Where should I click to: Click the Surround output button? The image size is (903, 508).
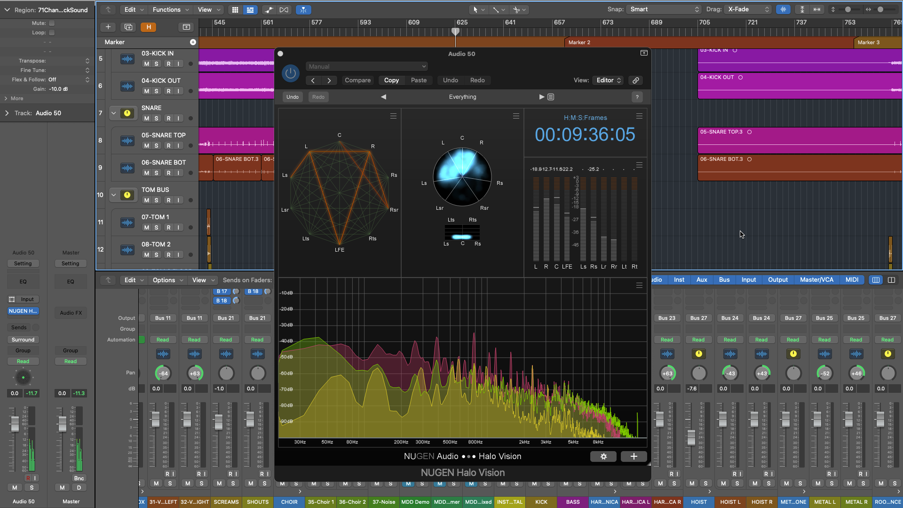click(23, 340)
